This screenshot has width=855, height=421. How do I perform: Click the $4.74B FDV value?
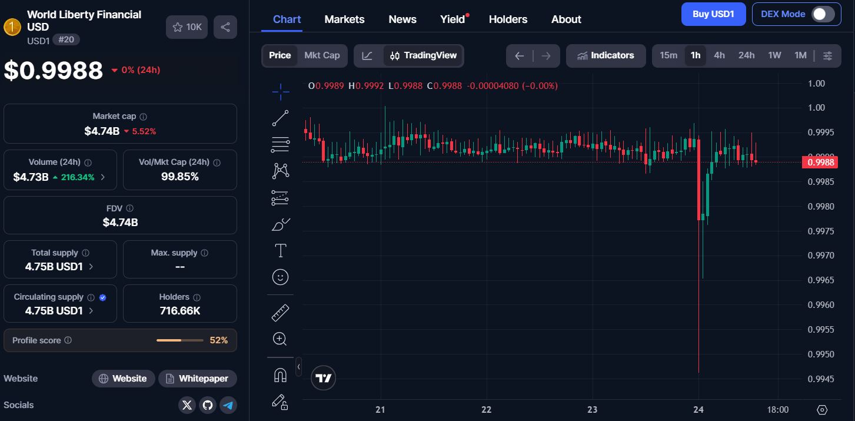click(x=120, y=222)
